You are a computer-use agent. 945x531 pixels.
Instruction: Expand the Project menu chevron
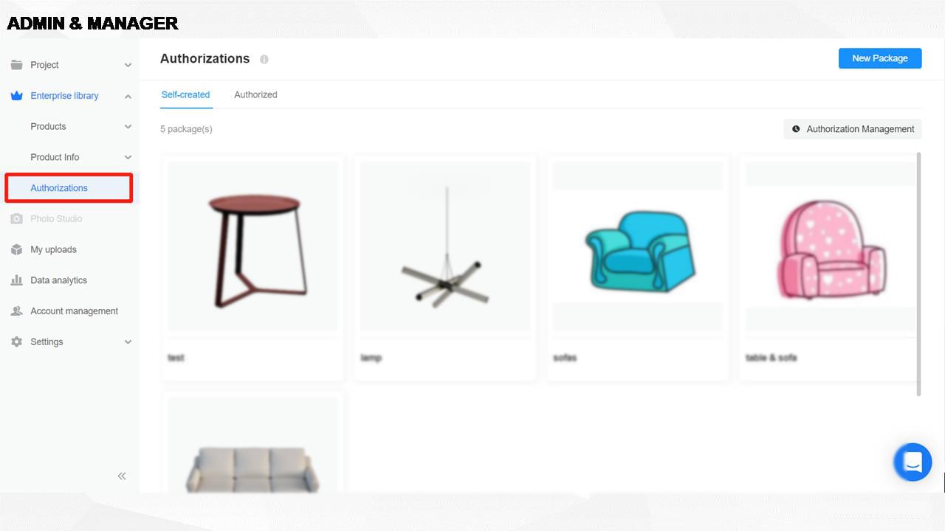[128, 65]
